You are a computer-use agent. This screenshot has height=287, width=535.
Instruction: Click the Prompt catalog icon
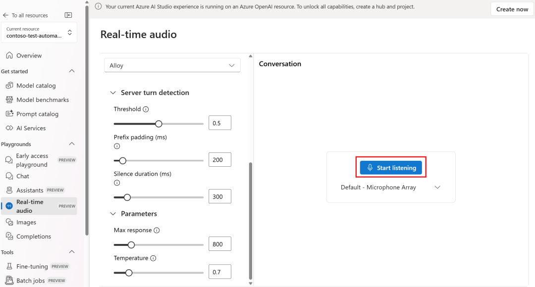[x=9, y=114]
